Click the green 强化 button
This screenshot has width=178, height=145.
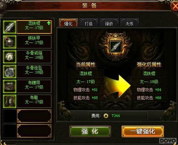click(90, 131)
